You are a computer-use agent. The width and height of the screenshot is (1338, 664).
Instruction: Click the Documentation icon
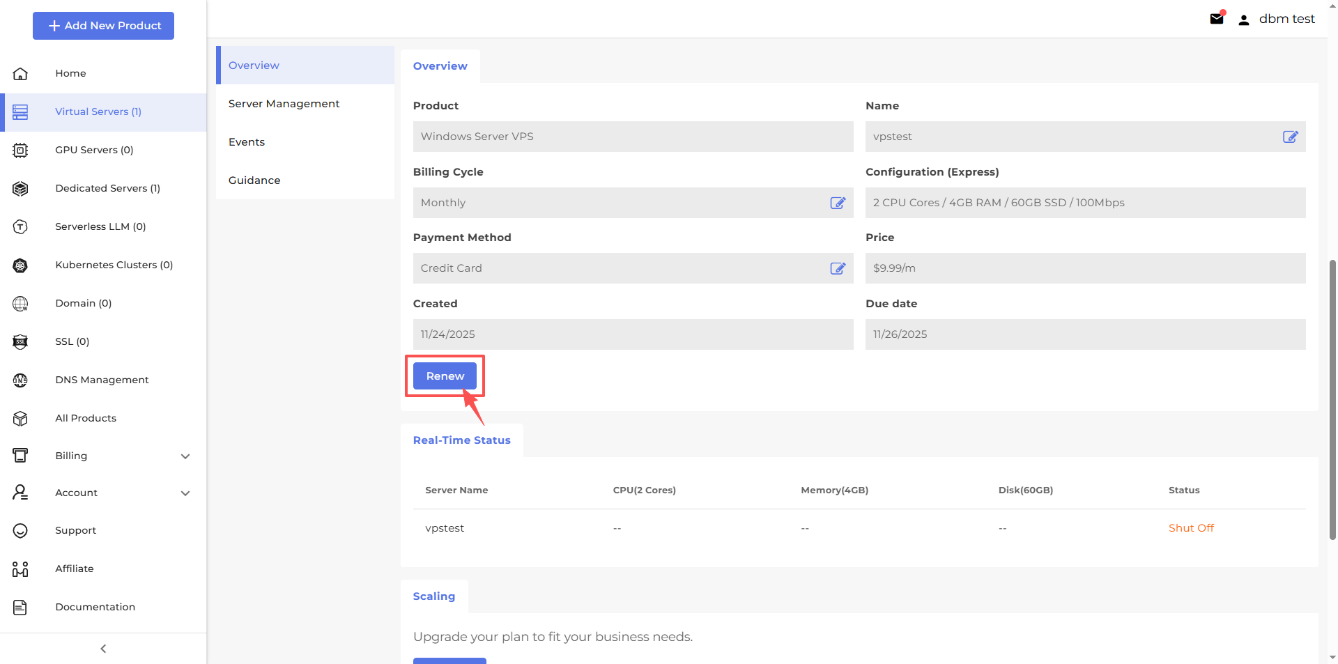click(x=20, y=607)
